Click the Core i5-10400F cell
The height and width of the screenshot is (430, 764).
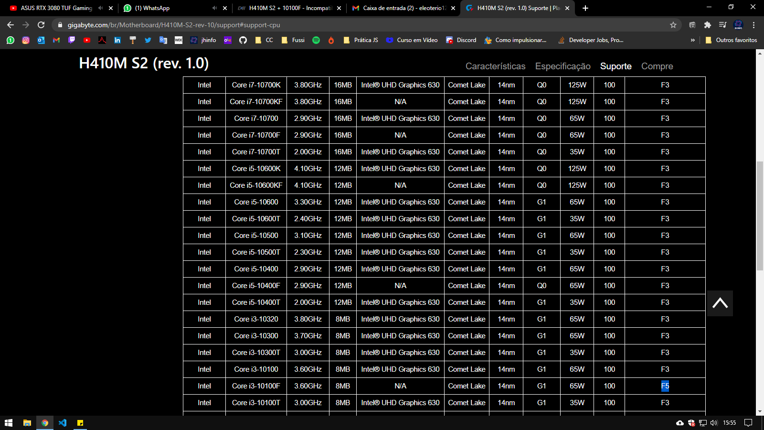pos(256,286)
